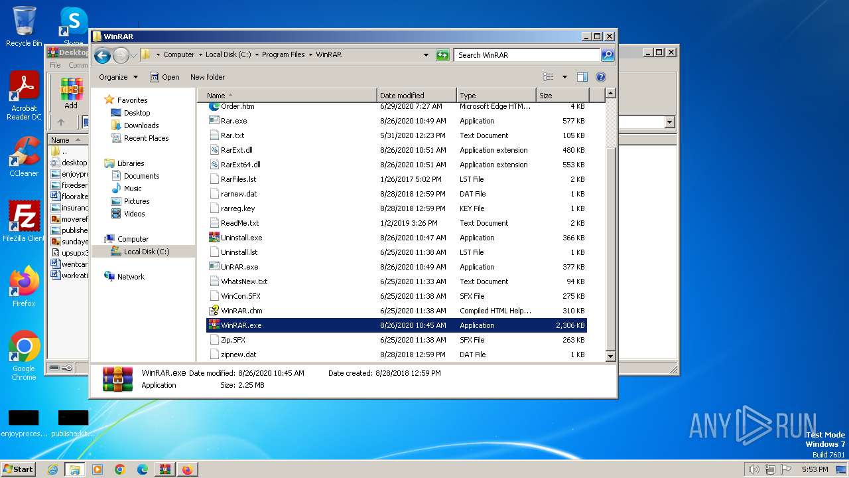Click the Open toolbar button
Viewport: 849px width, 478px height.
tap(164, 77)
